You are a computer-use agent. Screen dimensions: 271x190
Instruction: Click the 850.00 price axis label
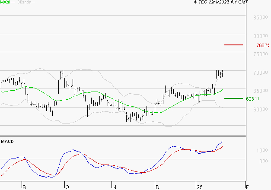coord(261,17)
